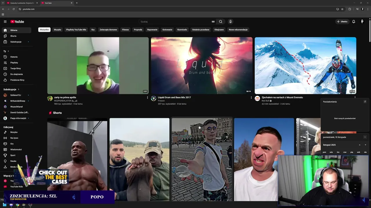Expand the Ty section chevron

[x=8, y=51]
